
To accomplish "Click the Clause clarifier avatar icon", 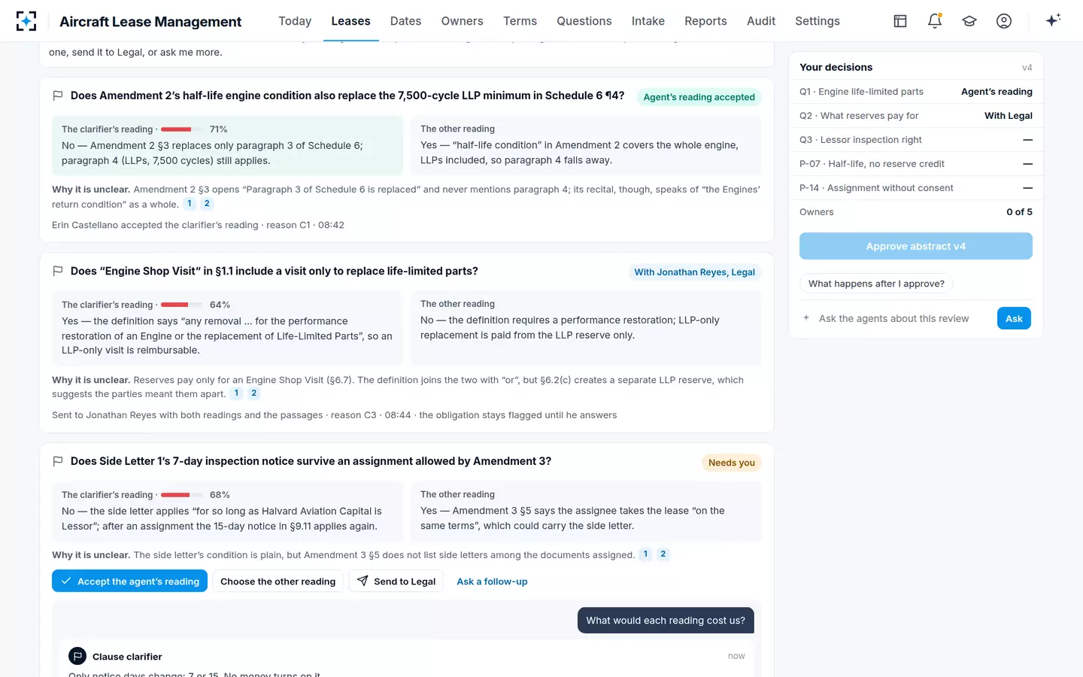I will coord(77,656).
